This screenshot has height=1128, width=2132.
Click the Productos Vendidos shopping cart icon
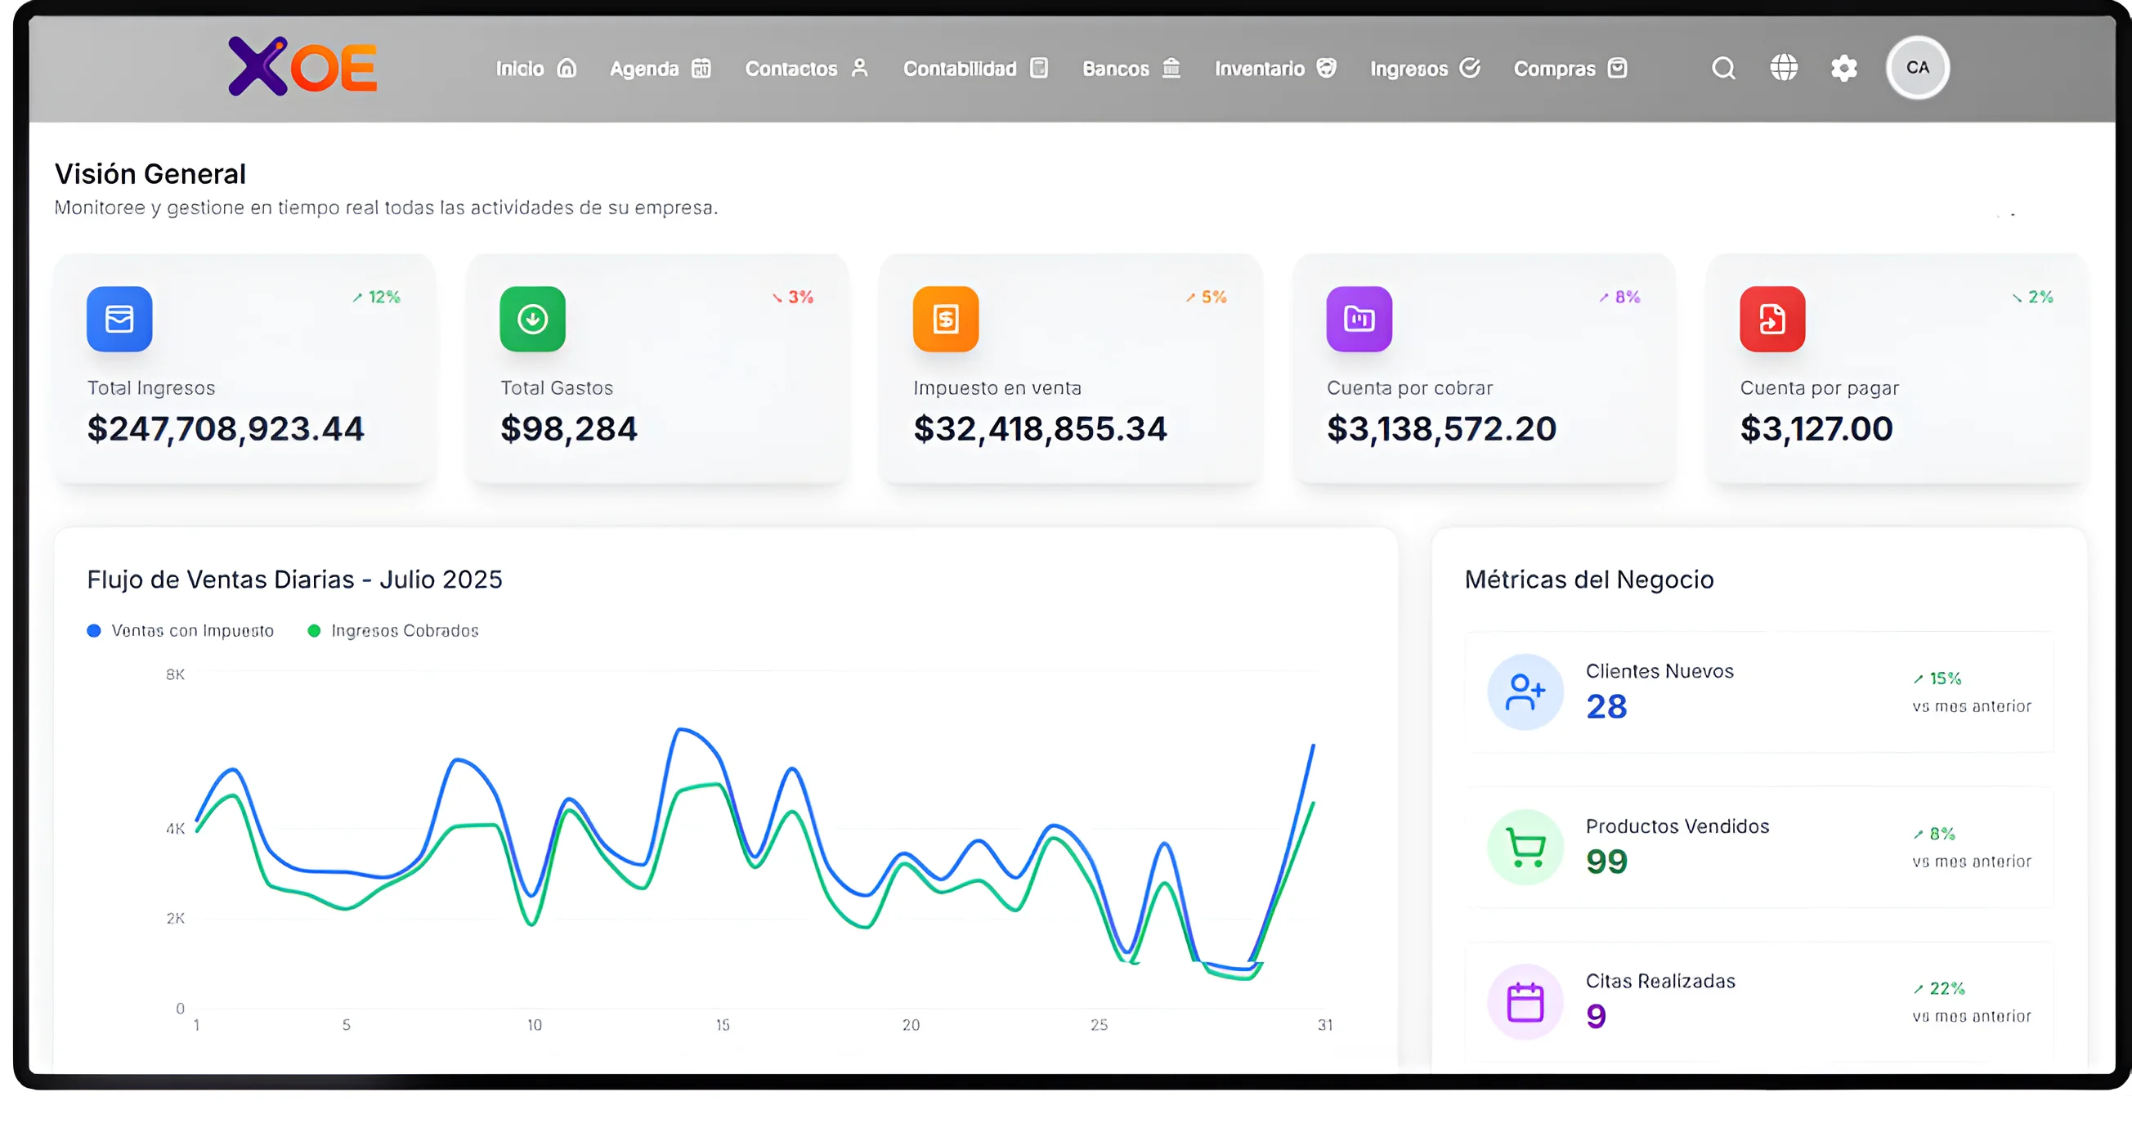pyautogui.click(x=1525, y=847)
